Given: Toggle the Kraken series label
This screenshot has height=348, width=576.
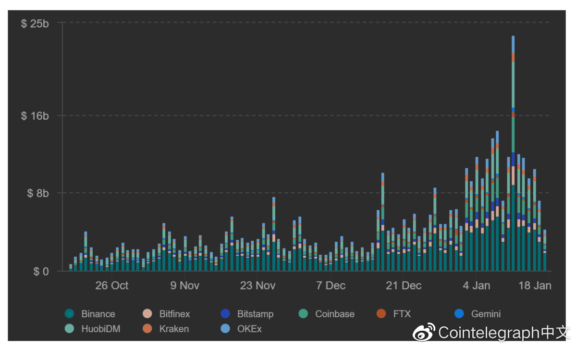Looking at the screenshot, I should pyautogui.click(x=174, y=329).
